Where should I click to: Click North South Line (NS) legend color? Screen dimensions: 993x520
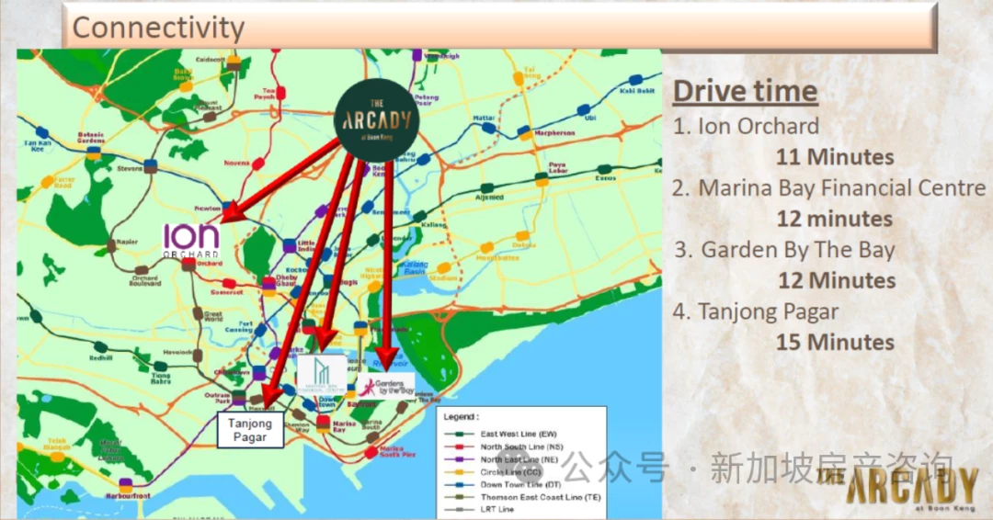pyautogui.click(x=459, y=447)
